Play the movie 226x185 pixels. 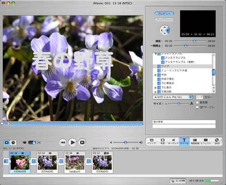tap(72, 142)
